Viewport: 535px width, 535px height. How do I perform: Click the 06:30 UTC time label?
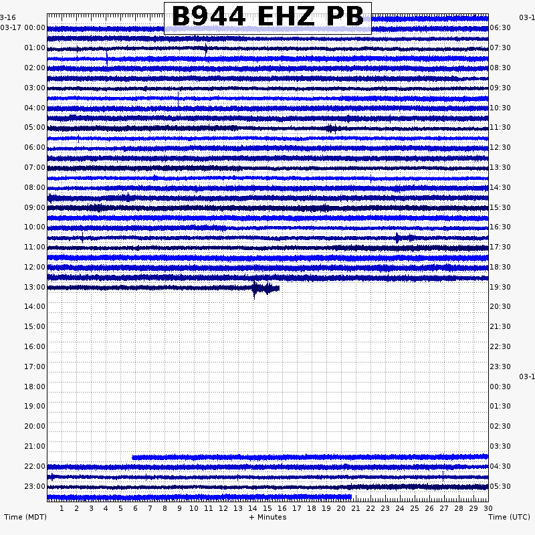[x=500, y=27]
